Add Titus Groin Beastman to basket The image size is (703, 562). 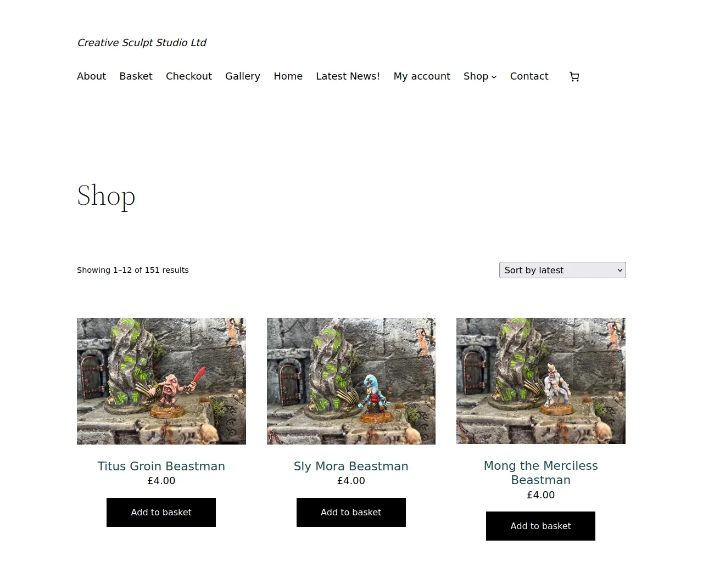[x=161, y=512]
